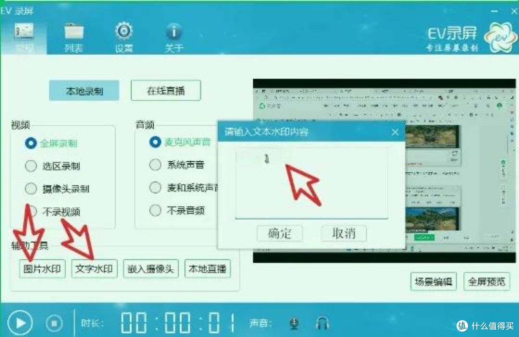Open 全屏预览 full screen preview

pyautogui.click(x=486, y=281)
